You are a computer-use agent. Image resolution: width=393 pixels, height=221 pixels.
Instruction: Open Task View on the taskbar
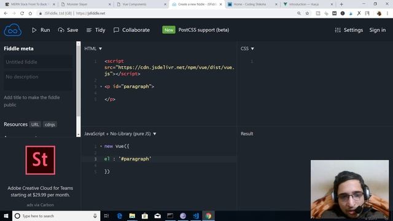[x=106, y=215]
